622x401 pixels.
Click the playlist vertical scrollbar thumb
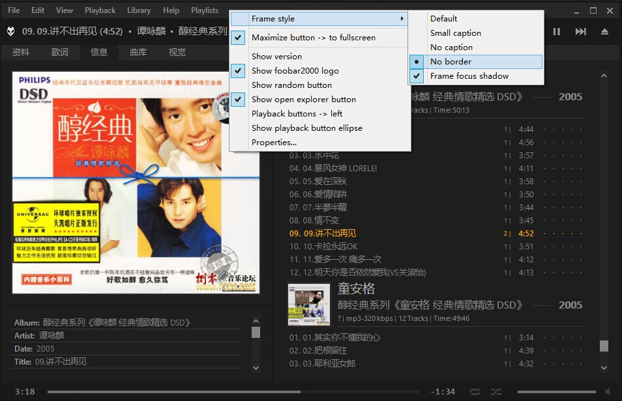point(604,346)
